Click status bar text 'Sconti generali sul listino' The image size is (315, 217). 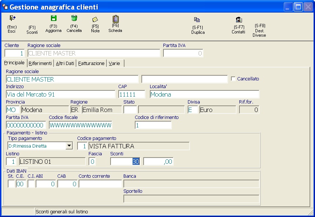[x=62, y=212]
